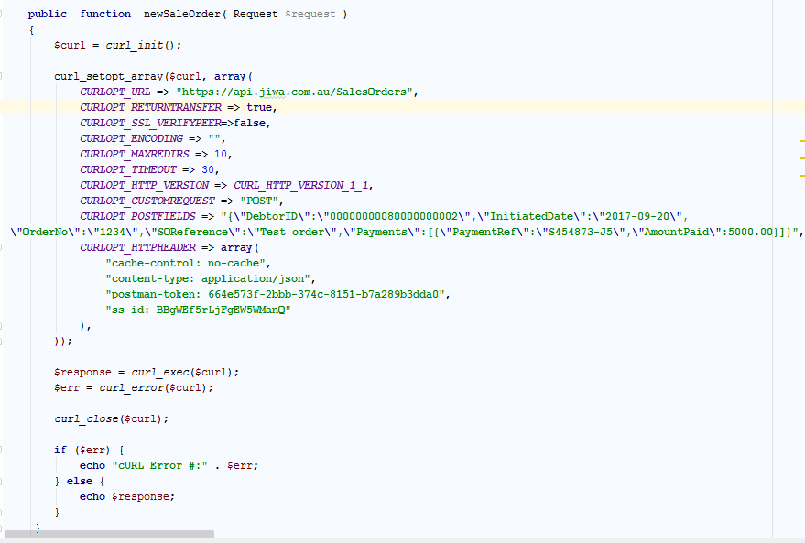Click the 'curl_close' function call

pos(86,418)
